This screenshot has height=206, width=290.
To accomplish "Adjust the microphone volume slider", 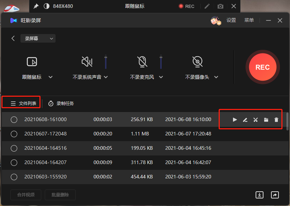I will point(161,62).
